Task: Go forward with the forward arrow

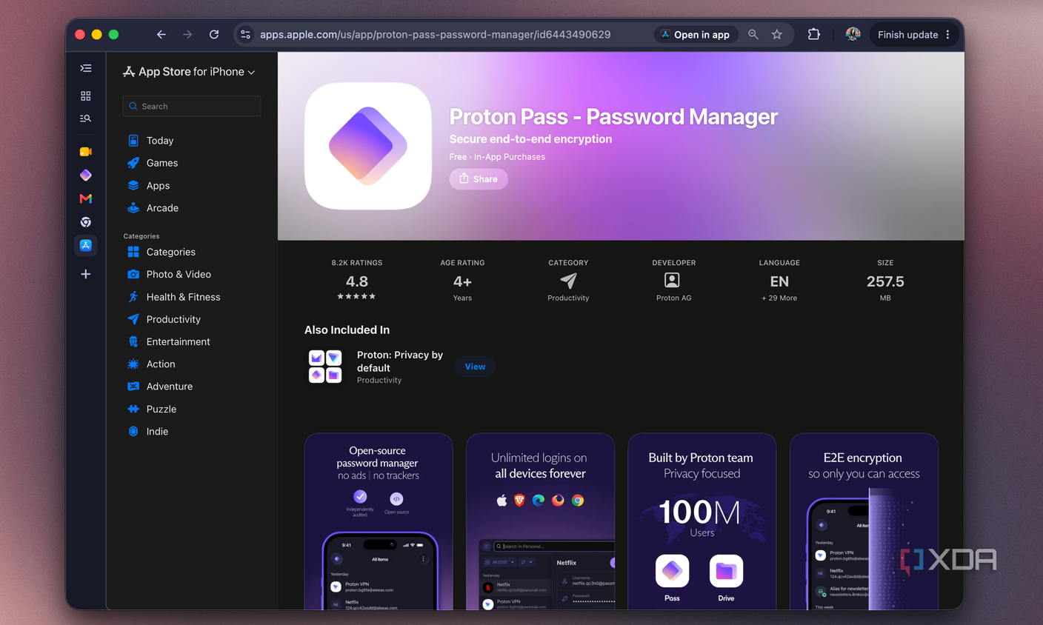Action: coord(187,35)
